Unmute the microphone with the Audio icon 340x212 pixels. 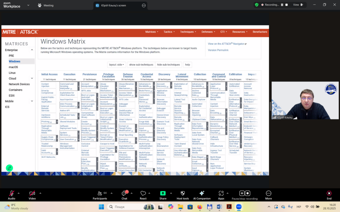coord(12,194)
